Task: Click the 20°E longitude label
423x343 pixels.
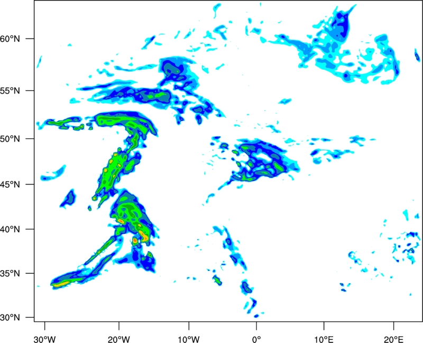Action: pyautogui.click(x=393, y=339)
